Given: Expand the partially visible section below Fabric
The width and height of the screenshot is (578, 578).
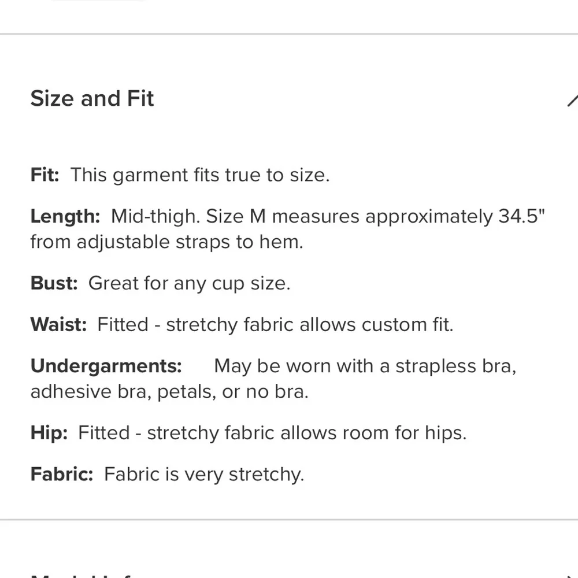Looking at the screenshot, I should [87, 573].
